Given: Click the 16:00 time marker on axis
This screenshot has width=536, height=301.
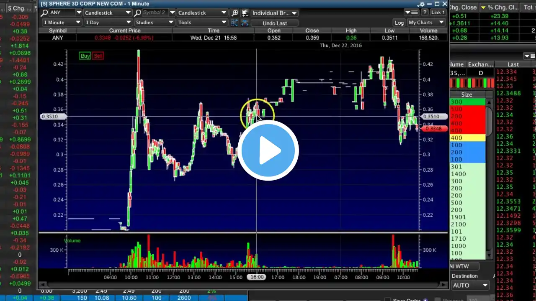Looking at the screenshot, I should 257,277.
